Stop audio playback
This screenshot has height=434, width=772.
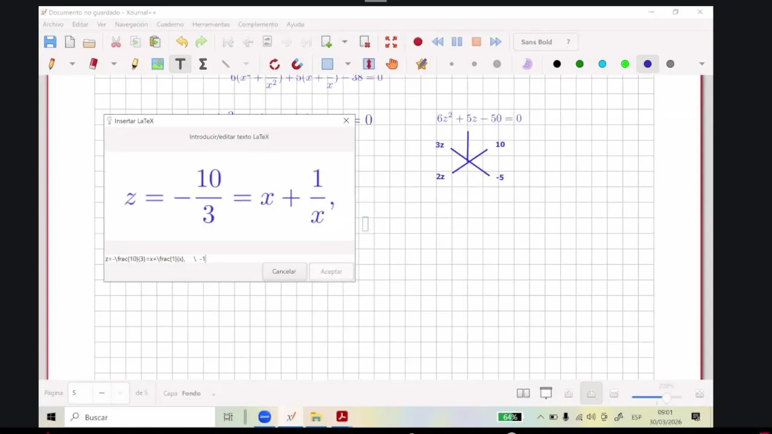pos(476,42)
